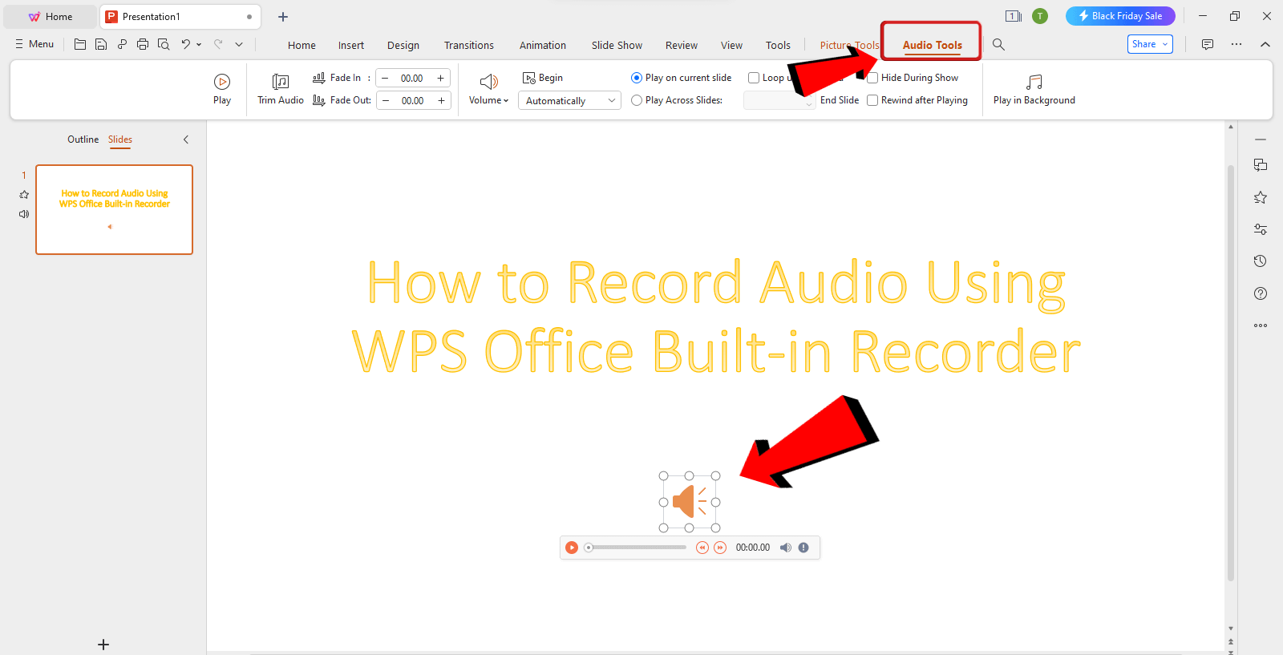This screenshot has height=655, width=1283.
Task: Enable the Rewind after Playing checkbox
Action: pos(872,100)
